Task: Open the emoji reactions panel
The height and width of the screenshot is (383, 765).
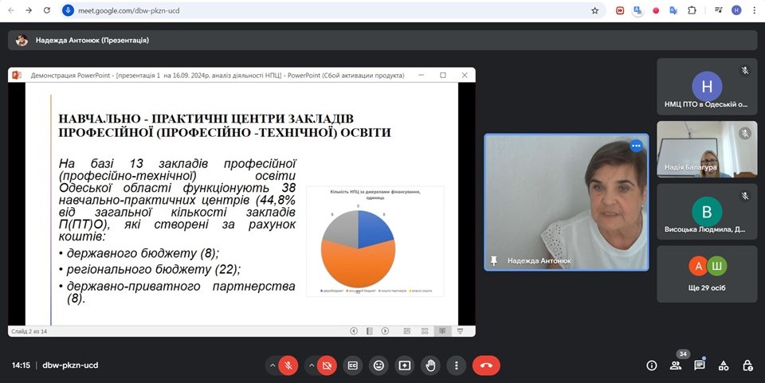Action: pos(379,365)
